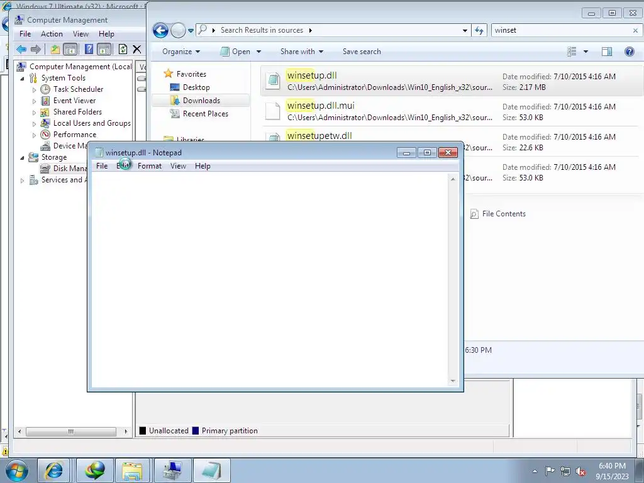The image size is (644, 483).
Task: Select Shared Folders icon in tree
Action: [x=45, y=112]
